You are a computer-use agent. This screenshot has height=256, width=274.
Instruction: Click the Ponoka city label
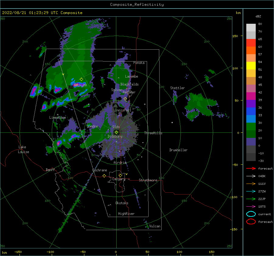pos(139,63)
